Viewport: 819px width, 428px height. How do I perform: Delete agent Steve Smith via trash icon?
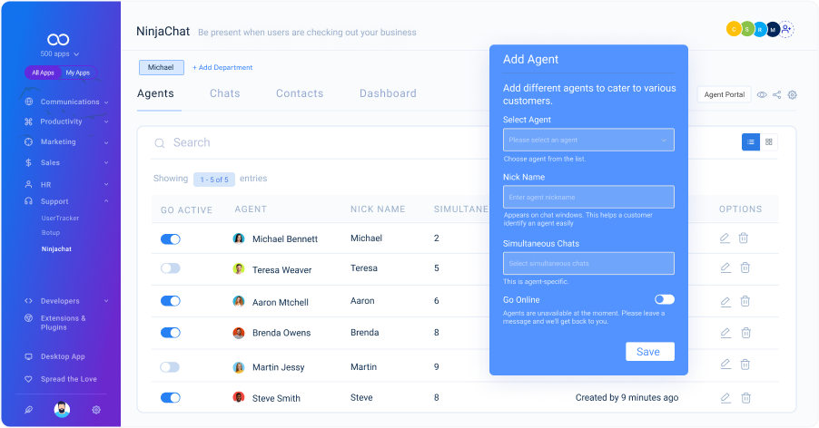745,397
